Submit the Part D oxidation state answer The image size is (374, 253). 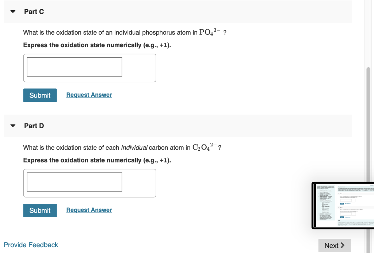[x=40, y=210]
